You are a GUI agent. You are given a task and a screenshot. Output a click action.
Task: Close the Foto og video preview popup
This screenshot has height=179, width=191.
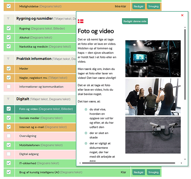point(182,15)
